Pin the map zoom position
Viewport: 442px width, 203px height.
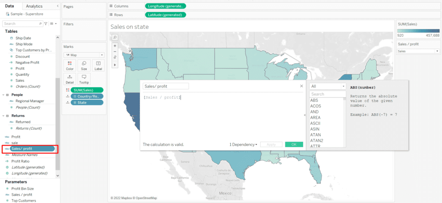(115, 57)
